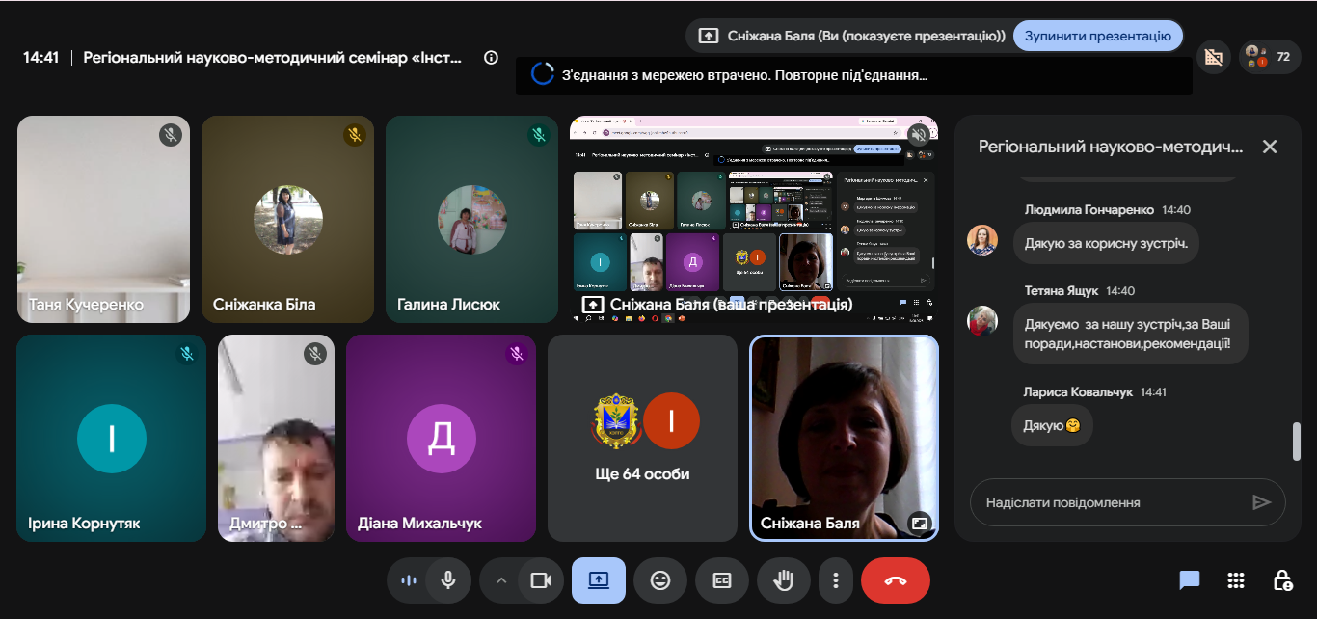Click Тетяна Ящук avatar in chat
Screen dimensions: 1317x619
(982, 321)
